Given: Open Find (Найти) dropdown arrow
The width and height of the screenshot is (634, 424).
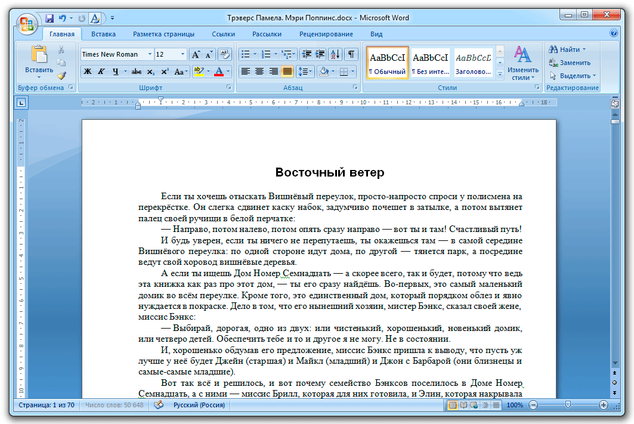Looking at the screenshot, I should (x=584, y=49).
